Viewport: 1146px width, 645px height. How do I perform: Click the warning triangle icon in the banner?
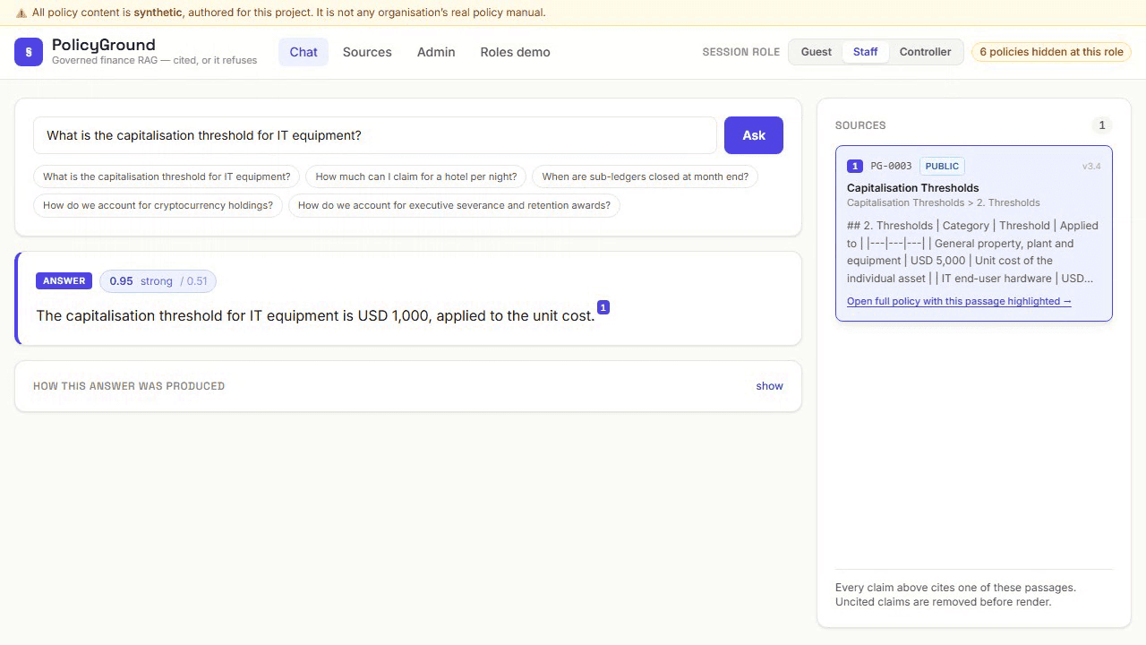coord(21,13)
